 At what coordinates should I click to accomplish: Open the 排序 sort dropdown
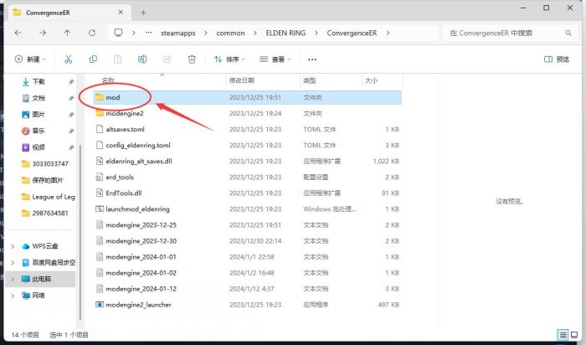(x=229, y=59)
